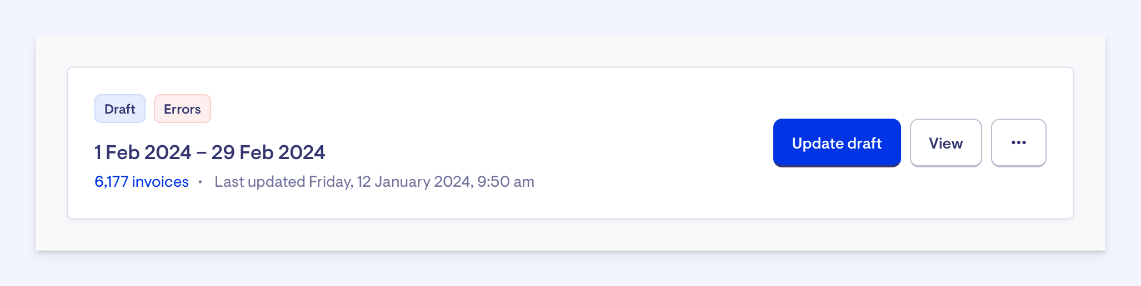
Task: Select the 1 Feb 2024 – 29 Feb 2024 heading
Action: pos(209,152)
